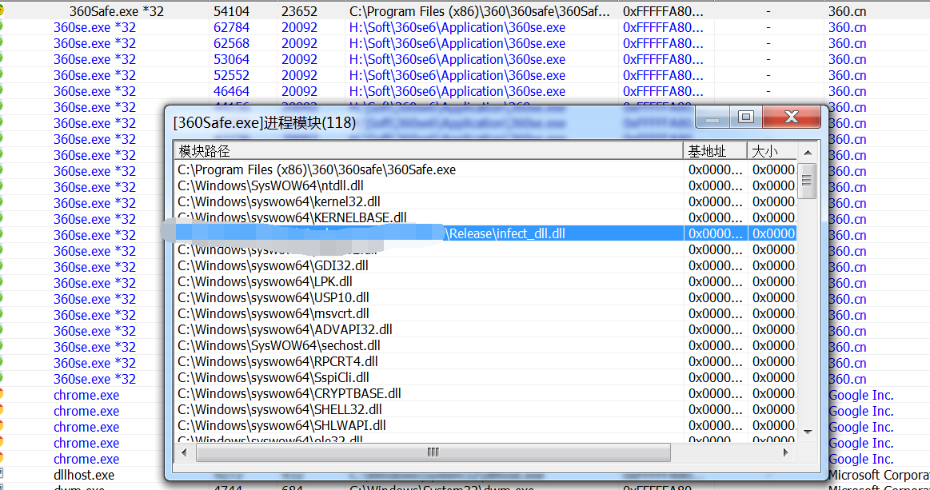Click the PID 62784 cell in the process list
The height and width of the screenshot is (490, 930).
click(x=231, y=27)
